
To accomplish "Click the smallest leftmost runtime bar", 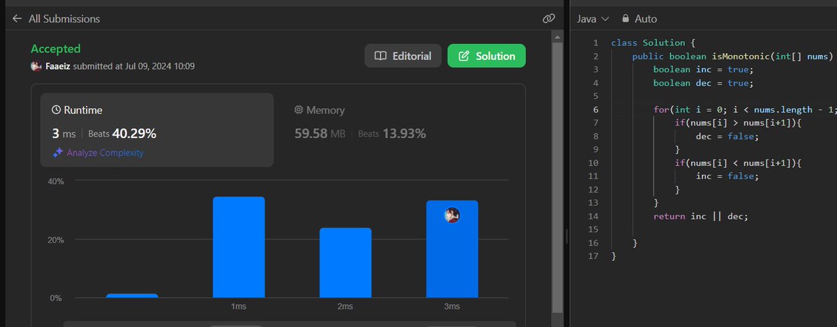I will pyautogui.click(x=132, y=296).
